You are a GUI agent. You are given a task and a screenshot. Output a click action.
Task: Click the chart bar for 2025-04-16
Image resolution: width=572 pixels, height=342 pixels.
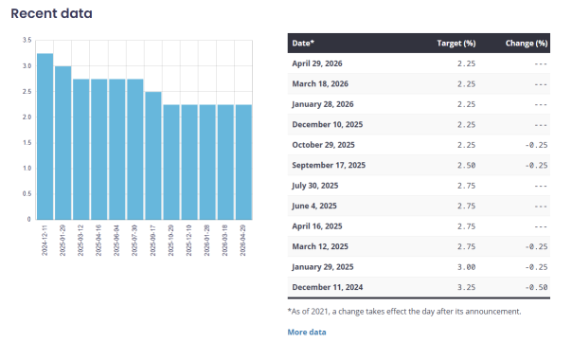98,150
